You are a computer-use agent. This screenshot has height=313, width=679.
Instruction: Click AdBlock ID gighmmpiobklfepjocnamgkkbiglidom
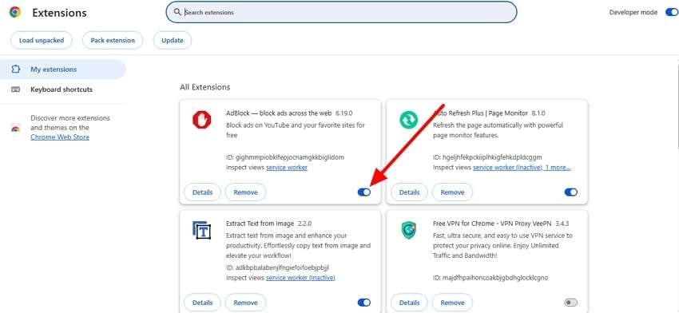click(285, 157)
